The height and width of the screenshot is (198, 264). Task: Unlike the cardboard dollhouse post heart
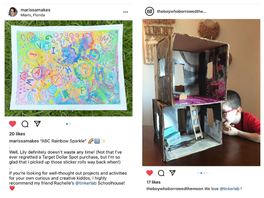149,173
